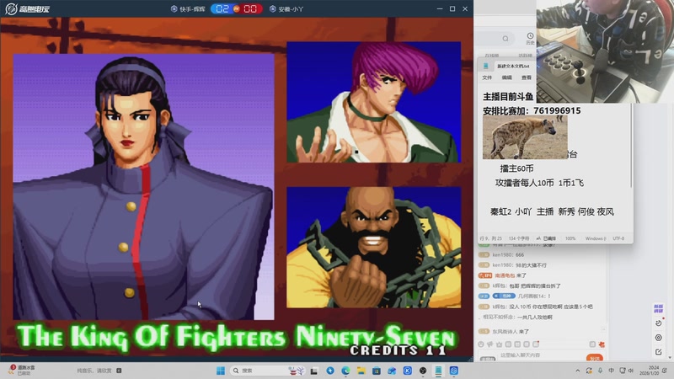Click the circular target icon in right sidebar
Image resolution: width=674 pixels, height=379 pixels.
[658, 338]
